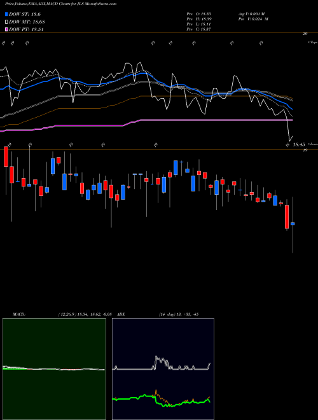
Task: Select the 'DOW MT: 18.68' legend label
Action: coord(27,22)
